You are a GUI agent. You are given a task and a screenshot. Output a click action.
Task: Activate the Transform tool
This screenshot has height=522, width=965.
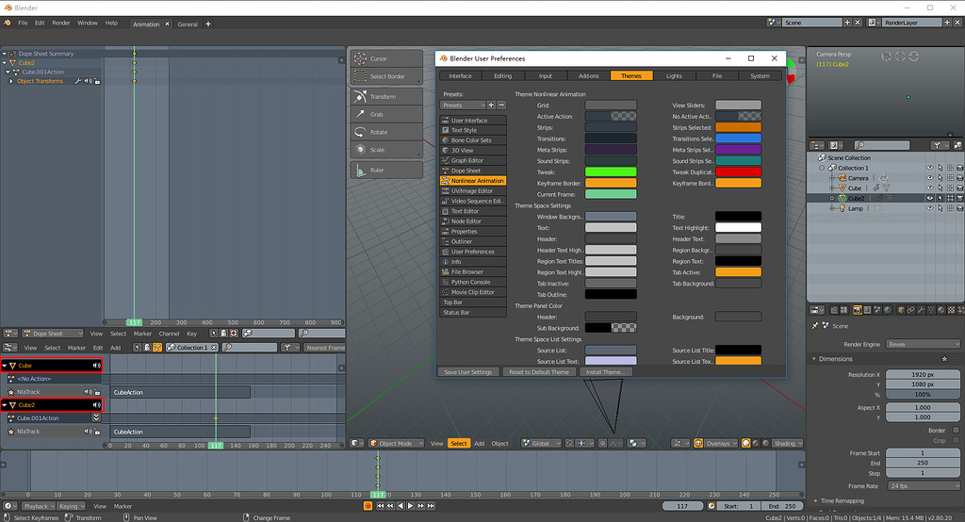pos(386,97)
